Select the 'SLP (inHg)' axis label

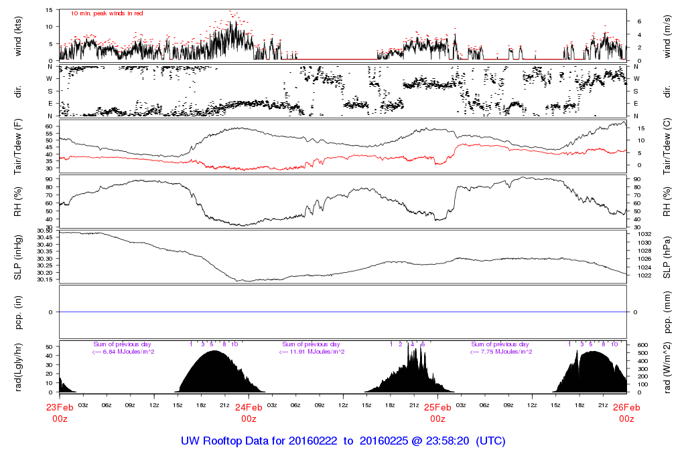tap(18, 256)
